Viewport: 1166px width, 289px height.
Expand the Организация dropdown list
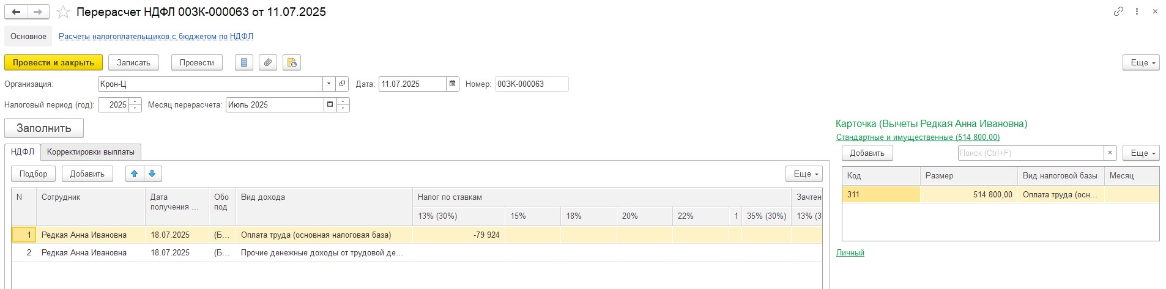pyautogui.click(x=329, y=84)
